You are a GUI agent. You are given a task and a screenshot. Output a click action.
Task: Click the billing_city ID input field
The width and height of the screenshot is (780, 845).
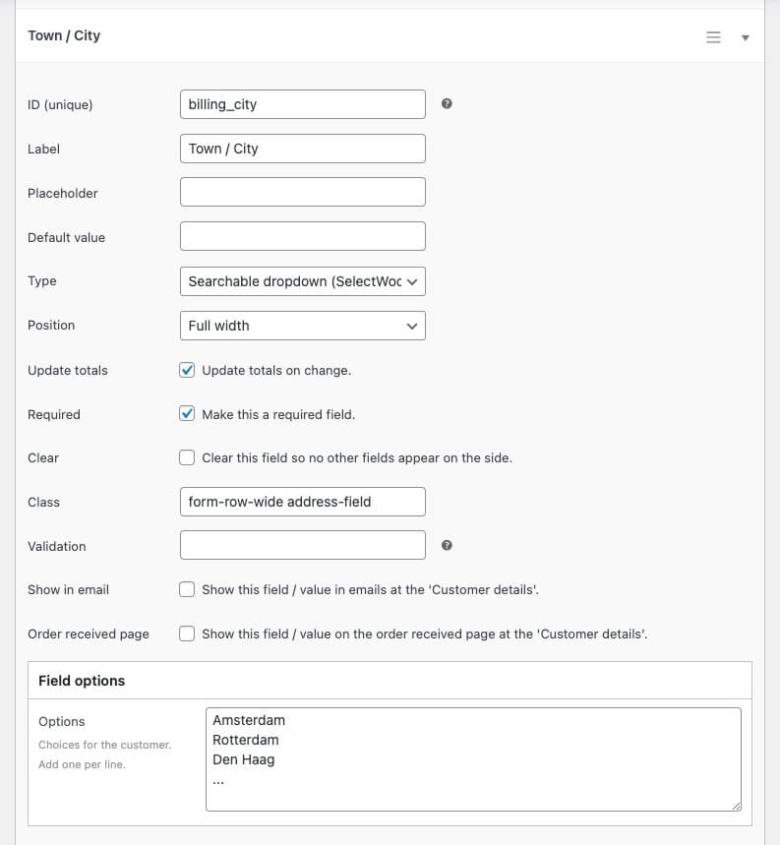tap(303, 104)
